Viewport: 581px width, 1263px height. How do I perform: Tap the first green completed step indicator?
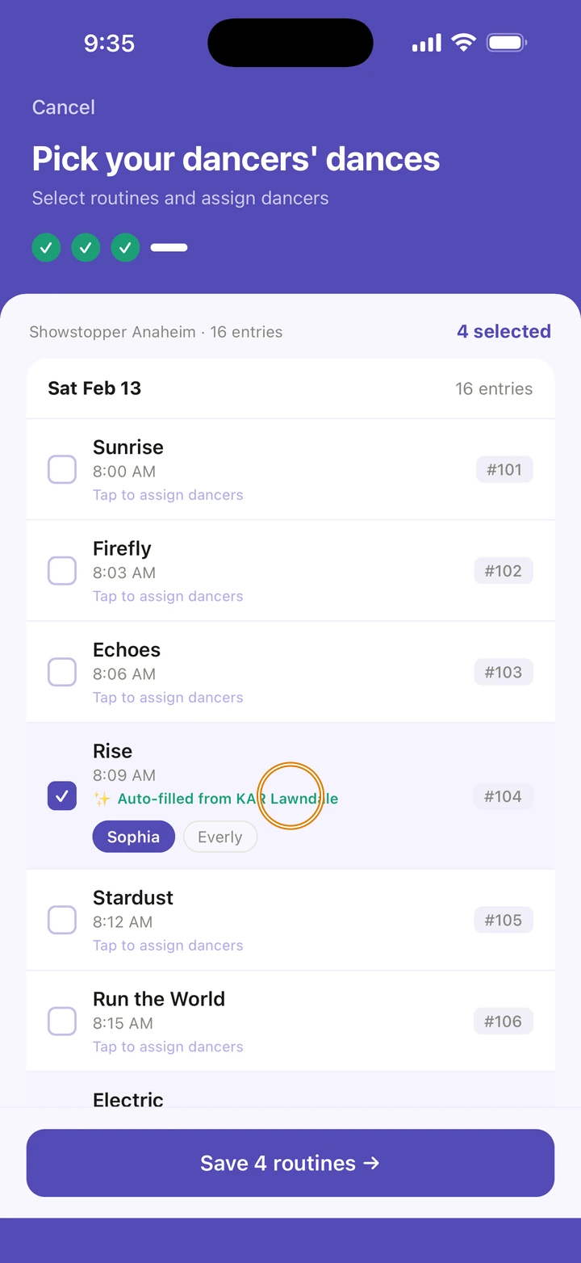click(x=46, y=248)
